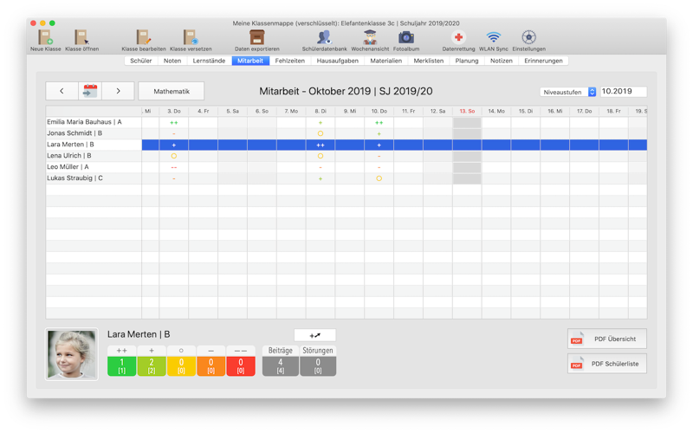Switch to the Noten tab

[172, 61]
